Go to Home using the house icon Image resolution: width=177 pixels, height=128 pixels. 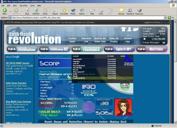(45, 11)
